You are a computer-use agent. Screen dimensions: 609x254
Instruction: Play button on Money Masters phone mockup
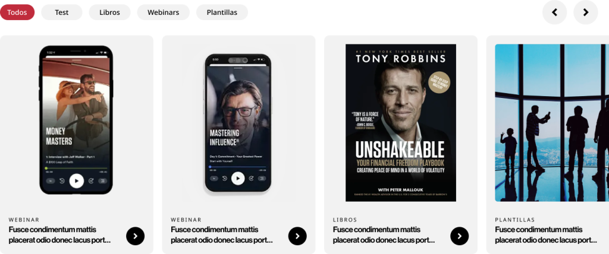tap(77, 181)
